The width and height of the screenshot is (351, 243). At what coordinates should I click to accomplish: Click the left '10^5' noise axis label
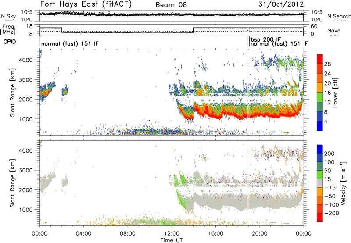(x=27, y=12)
